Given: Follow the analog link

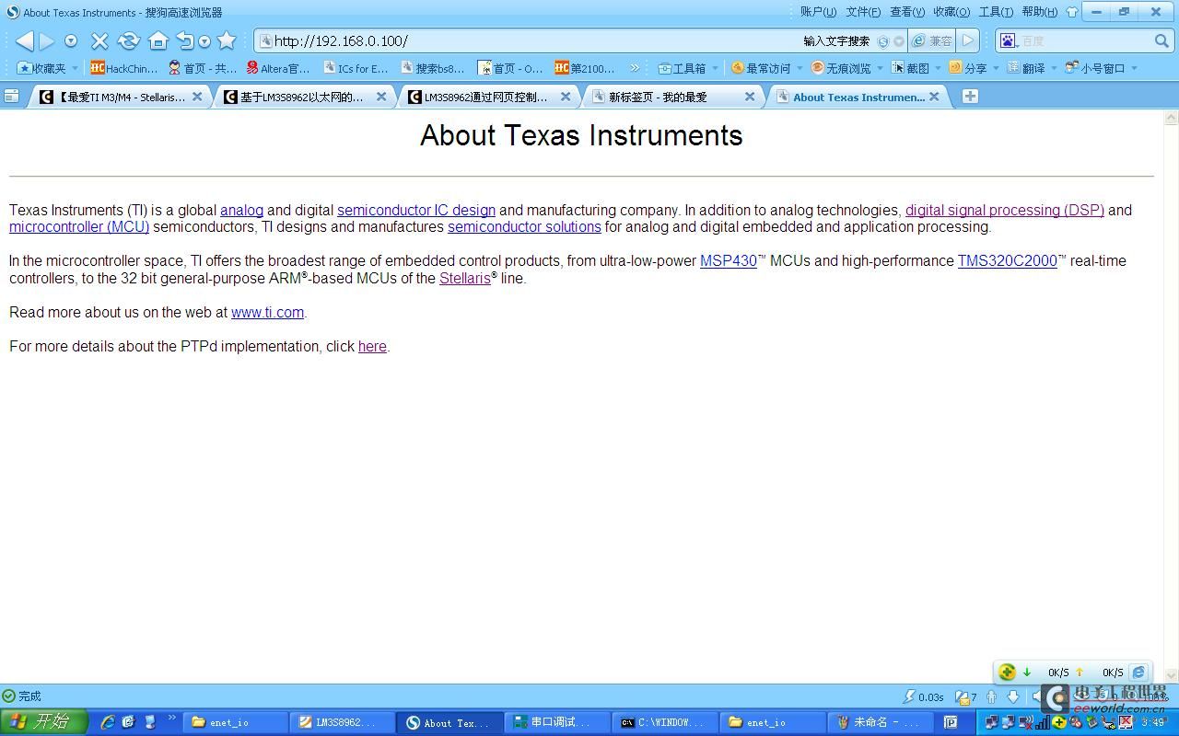Looking at the screenshot, I should point(241,210).
